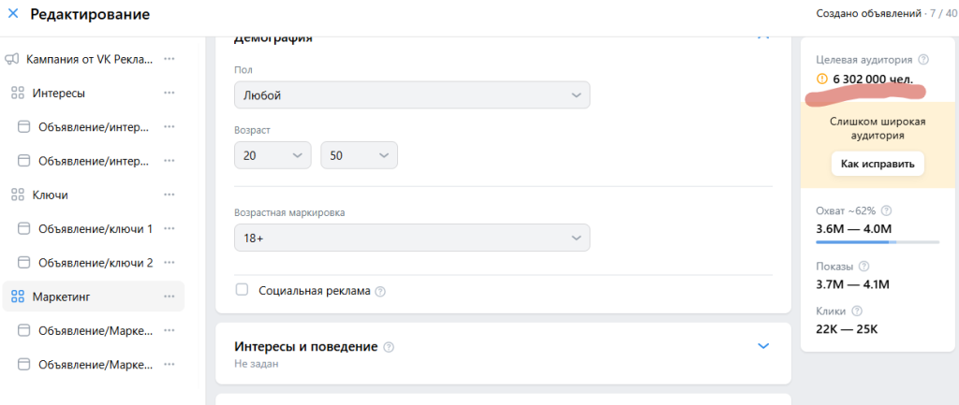Click help icon next to Социальная реклама
The height and width of the screenshot is (405, 959).
[380, 292]
